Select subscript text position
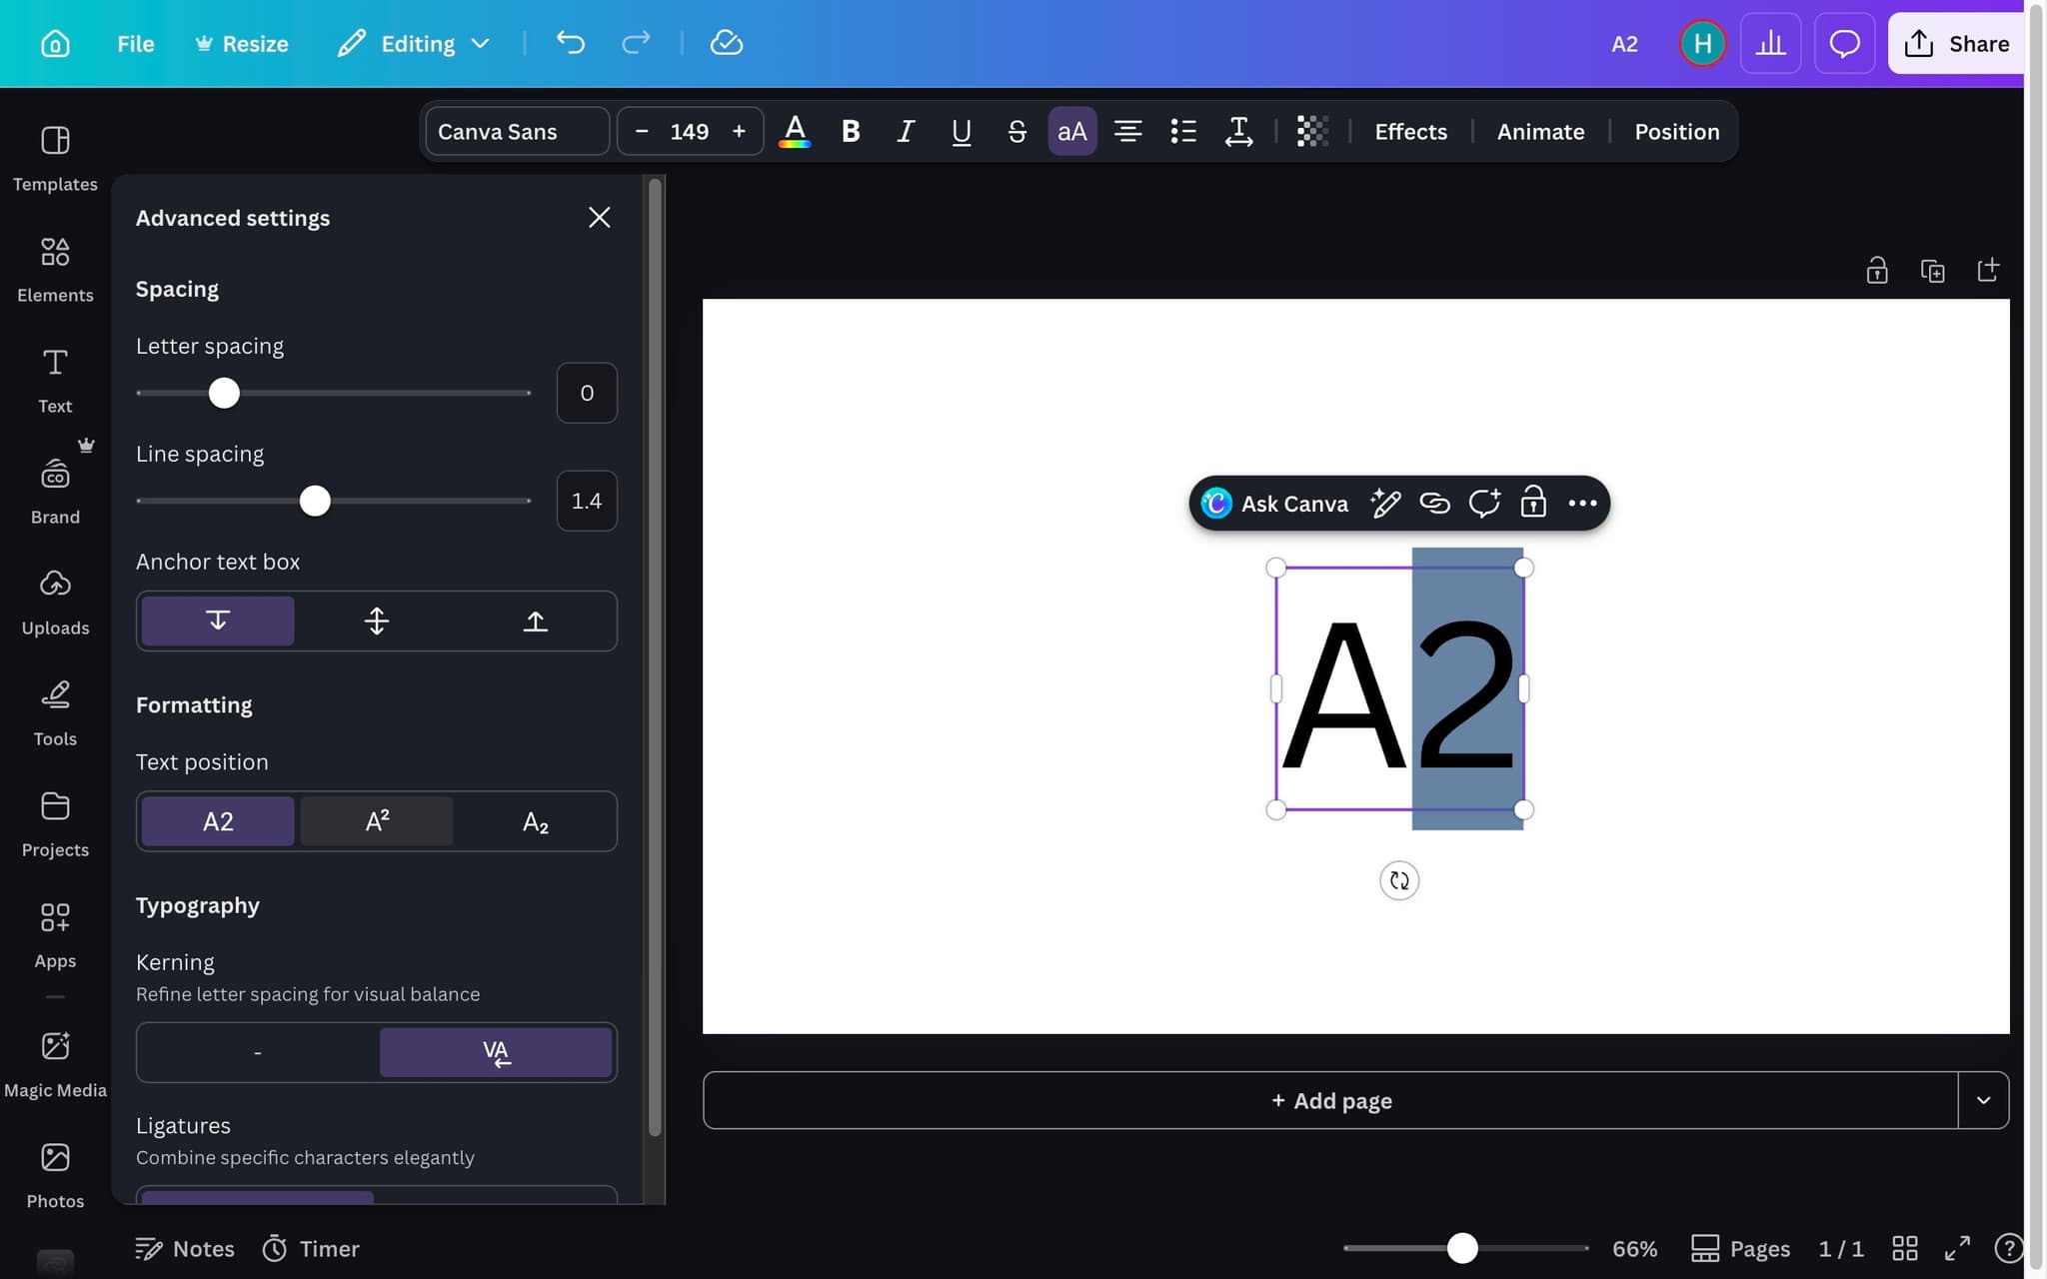The width and height of the screenshot is (2047, 1279). coord(536,821)
